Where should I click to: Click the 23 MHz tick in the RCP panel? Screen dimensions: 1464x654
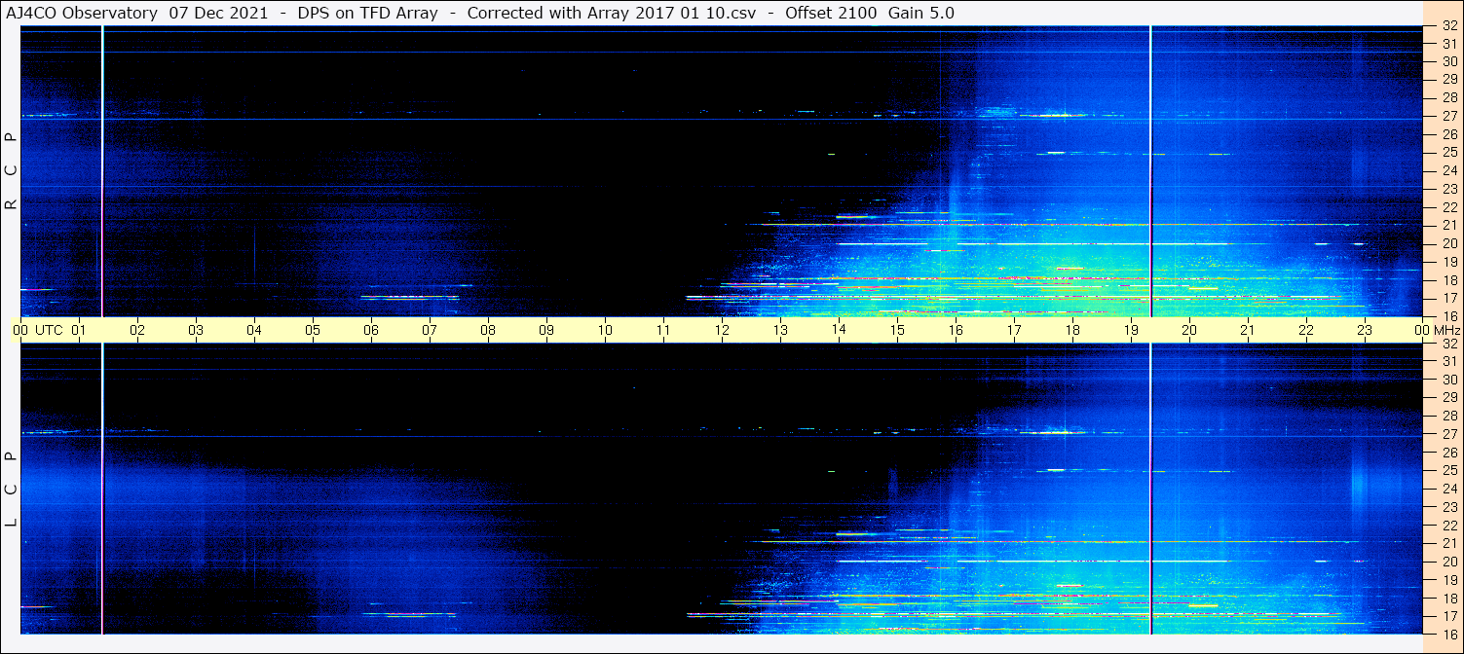[x=1448, y=189]
